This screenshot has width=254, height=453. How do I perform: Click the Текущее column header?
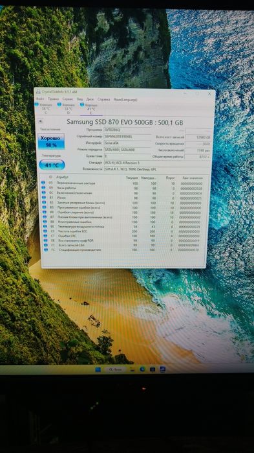click(132, 178)
